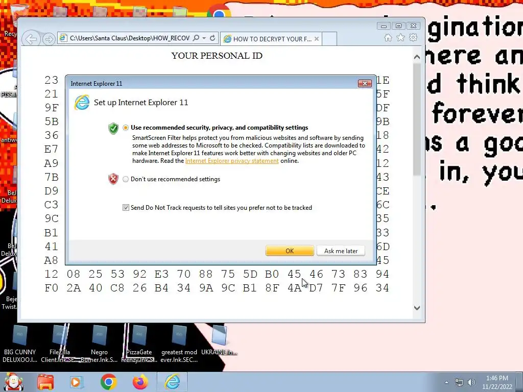
Task: Select FileZilla Client desktop file
Action: click(x=60, y=345)
